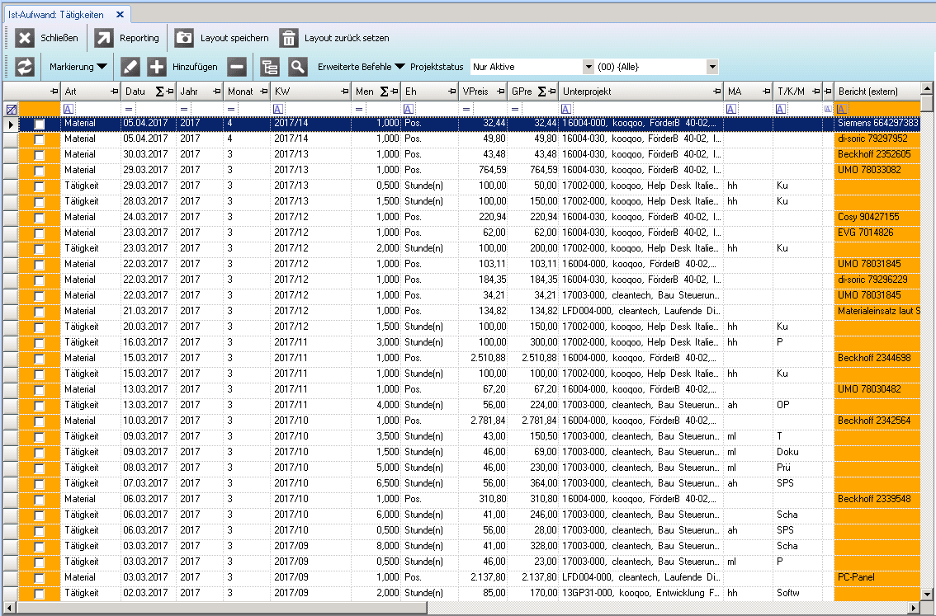Click the minus remove icon
This screenshot has height=616, width=936.
(237, 67)
